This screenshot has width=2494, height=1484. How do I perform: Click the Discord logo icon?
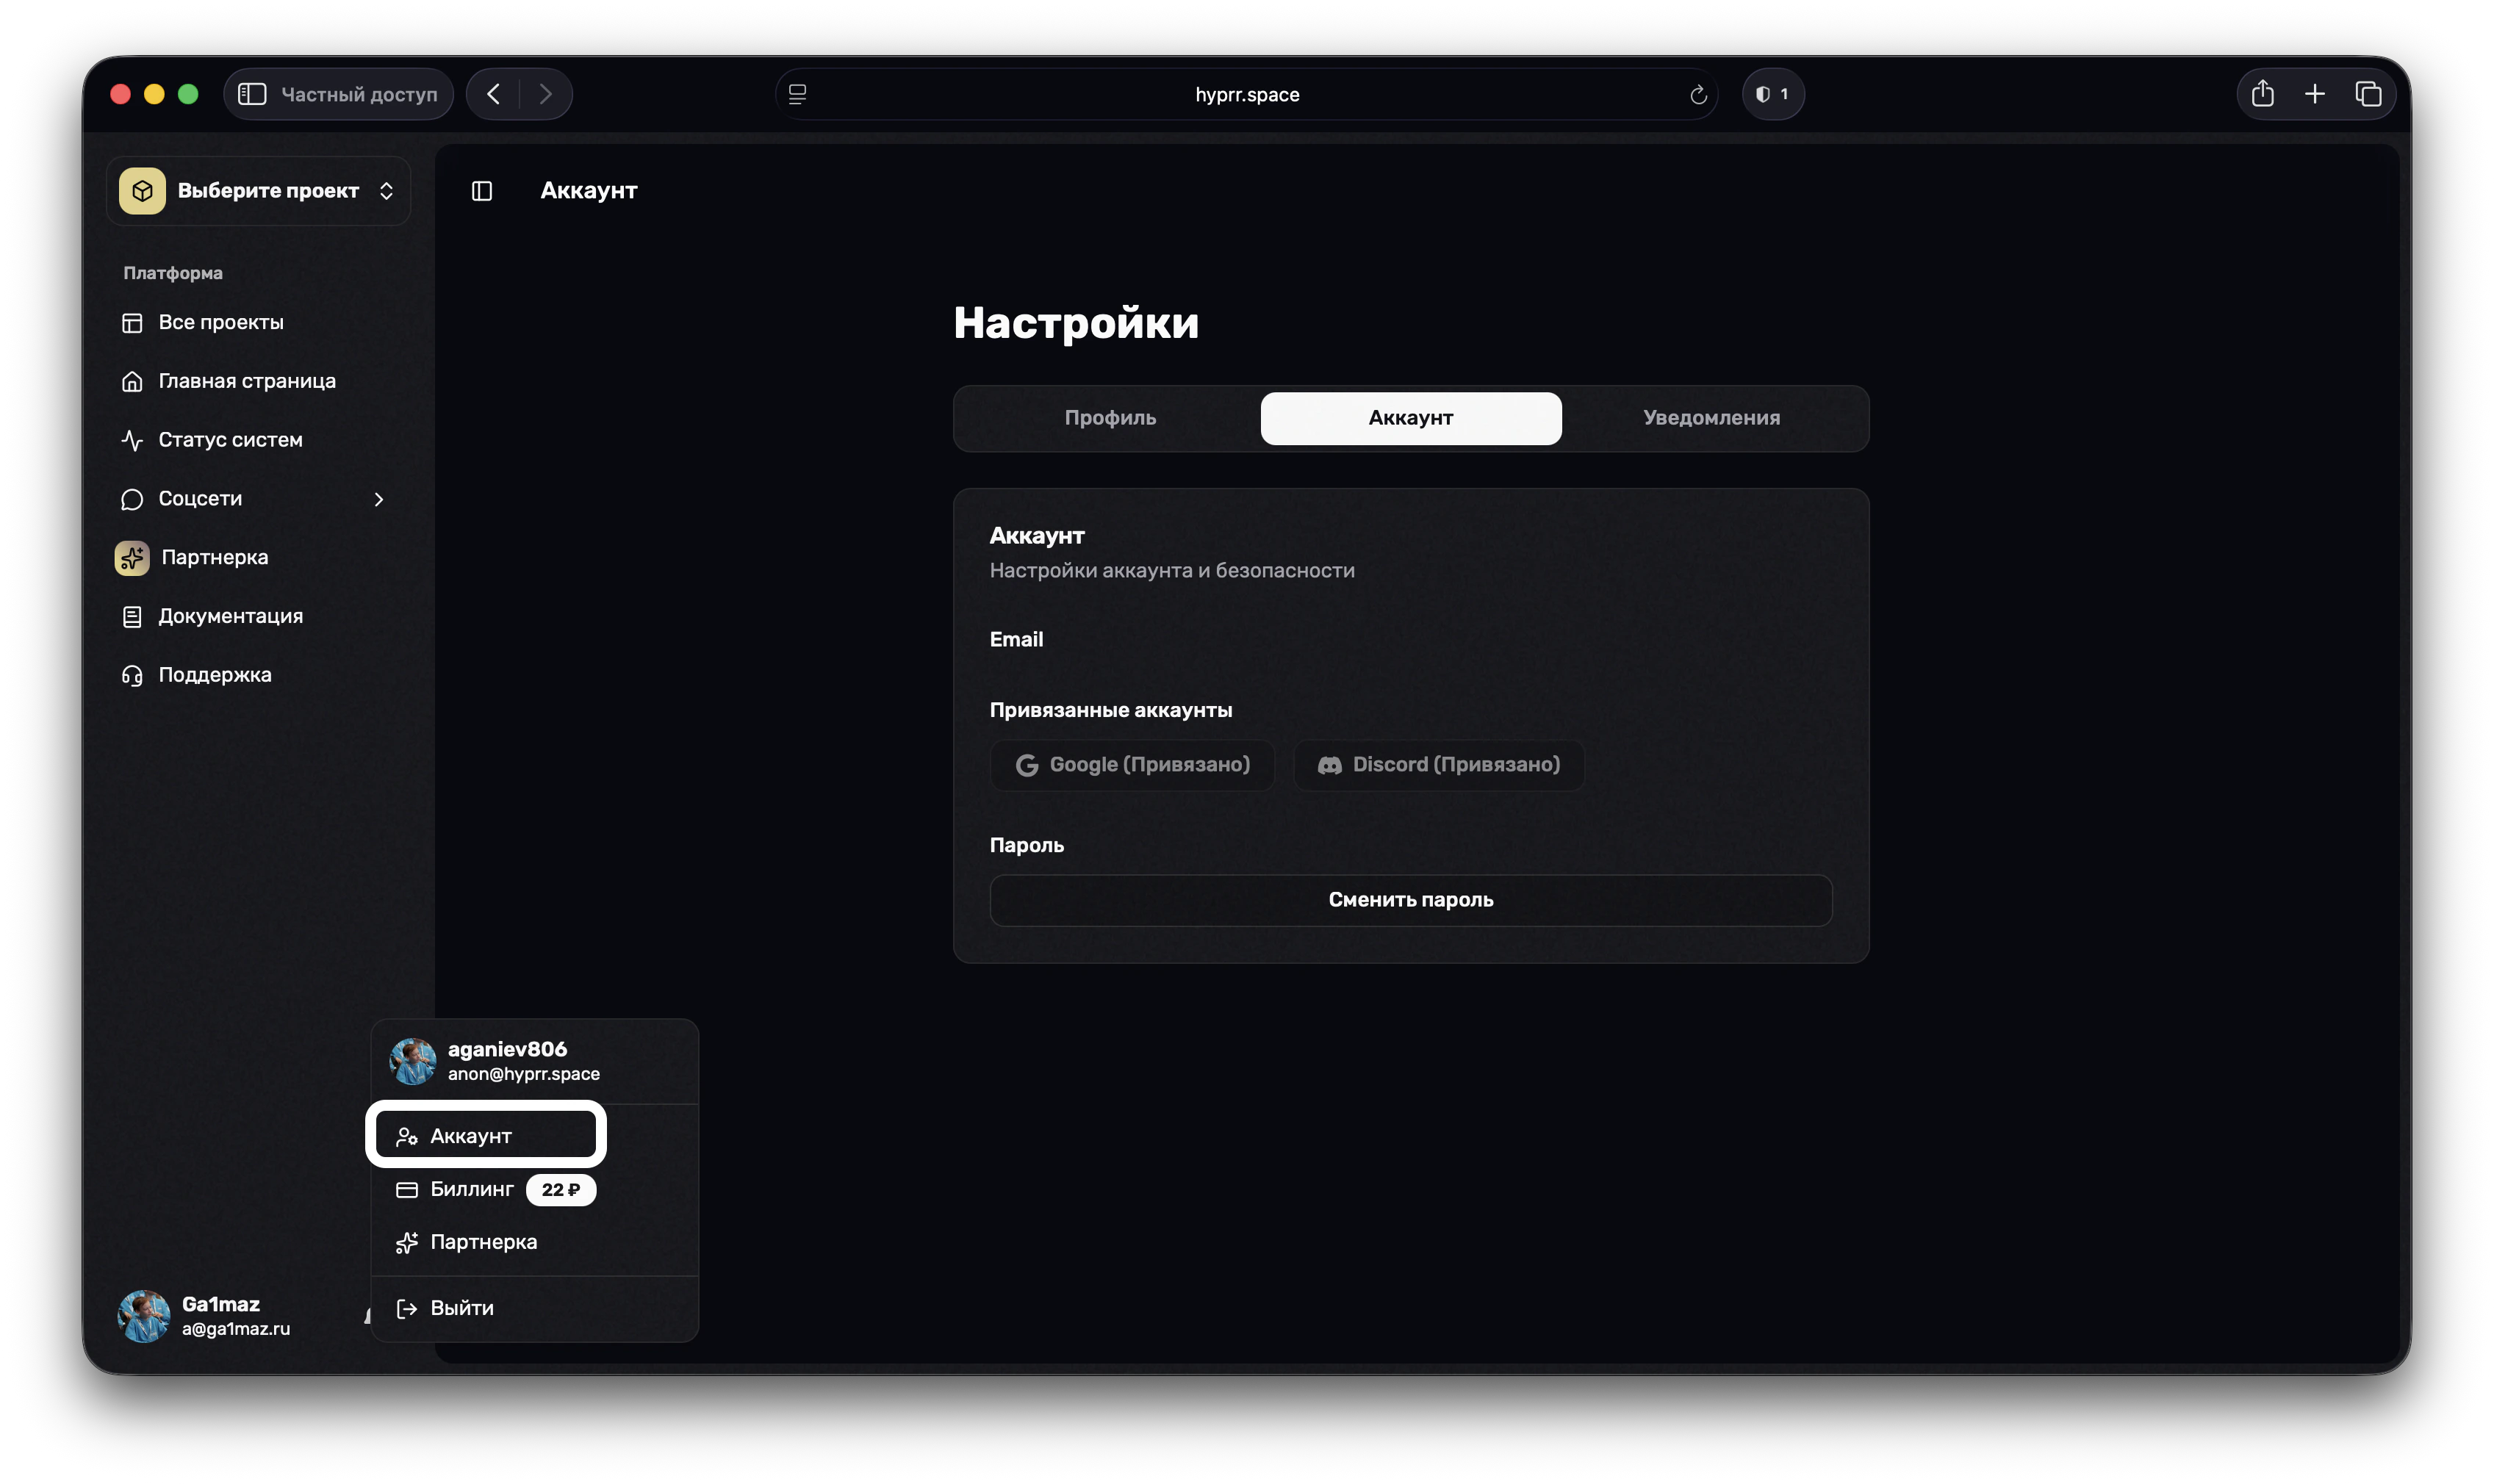pos(1329,765)
